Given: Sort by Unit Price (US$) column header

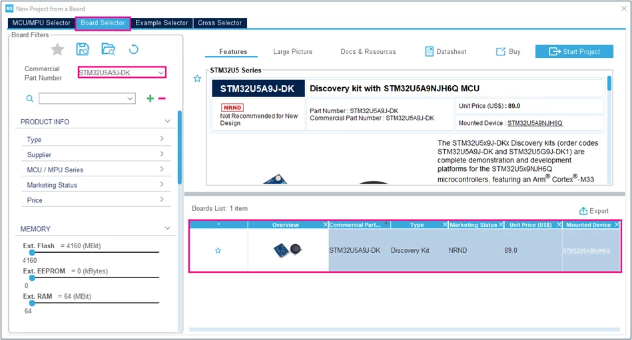Looking at the screenshot, I should (530, 225).
